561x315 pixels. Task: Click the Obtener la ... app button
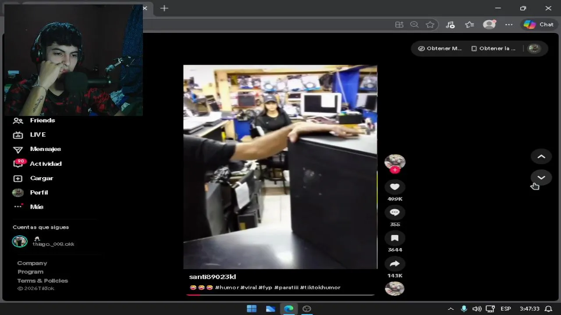(493, 49)
